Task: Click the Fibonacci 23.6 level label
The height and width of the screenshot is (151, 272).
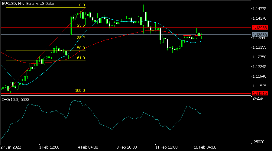Action: pos(81,25)
